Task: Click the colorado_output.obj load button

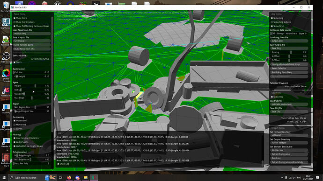Action: click(x=289, y=104)
